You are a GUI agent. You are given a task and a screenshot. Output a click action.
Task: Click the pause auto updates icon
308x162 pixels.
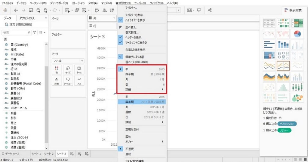(x=45, y=10)
